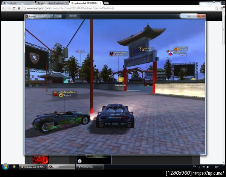Switch to the Chrome DIE HARD taskbar button
This screenshot has height=177, width=226.
pyautogui.click(x=33, y=167)
